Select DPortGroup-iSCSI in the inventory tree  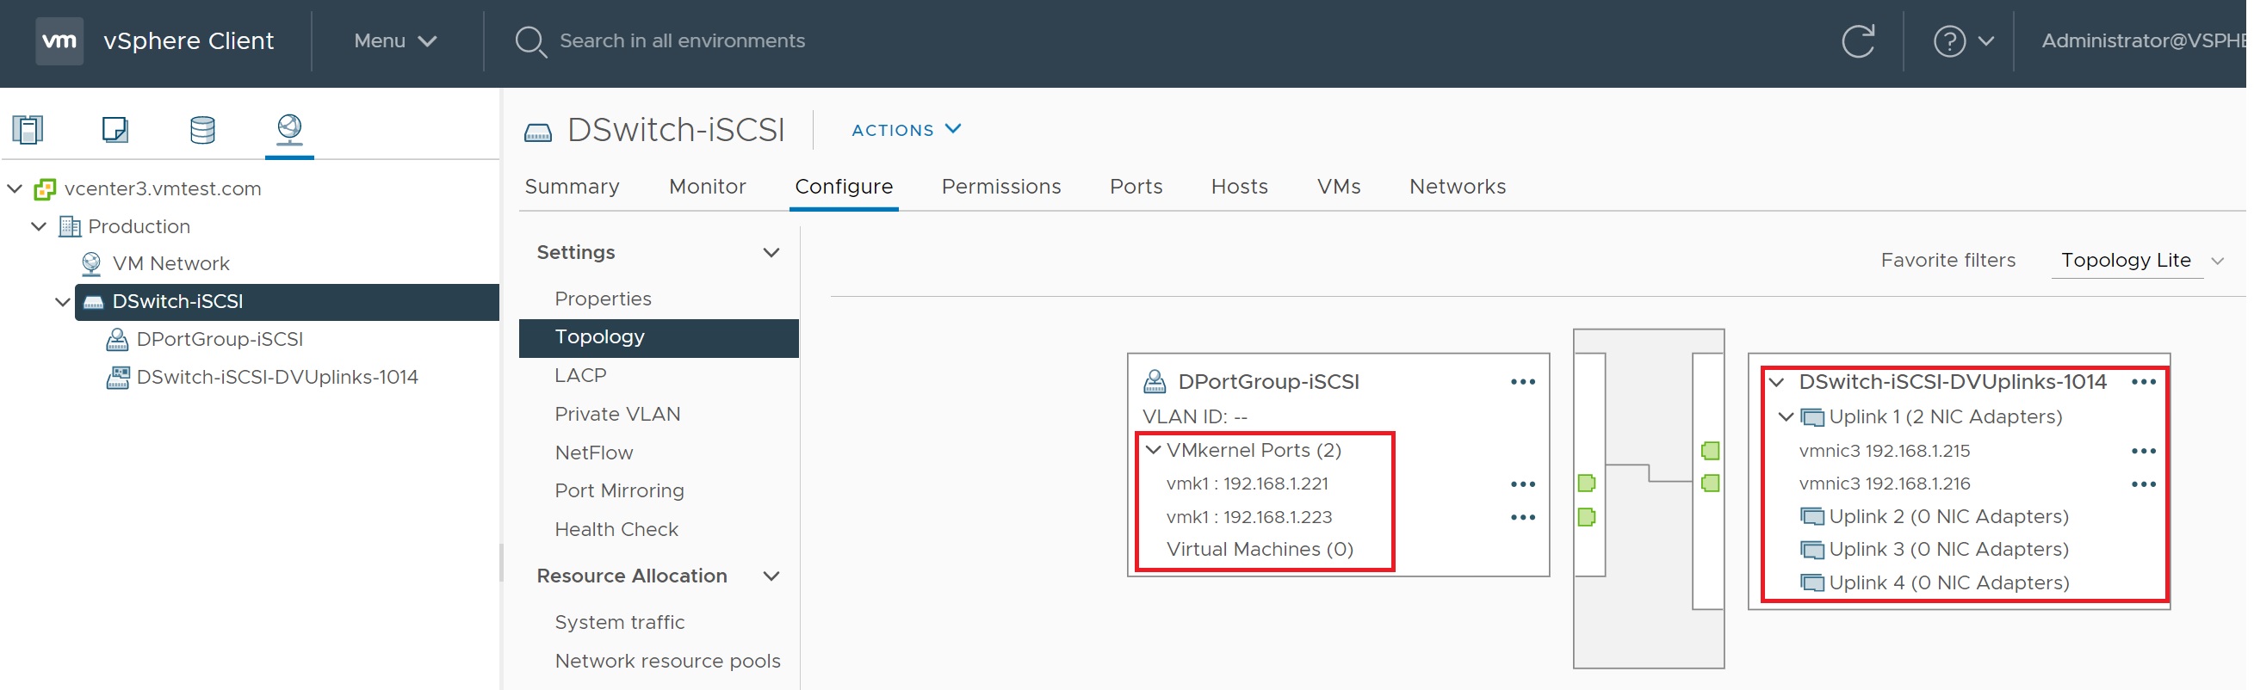coord(220,339)
